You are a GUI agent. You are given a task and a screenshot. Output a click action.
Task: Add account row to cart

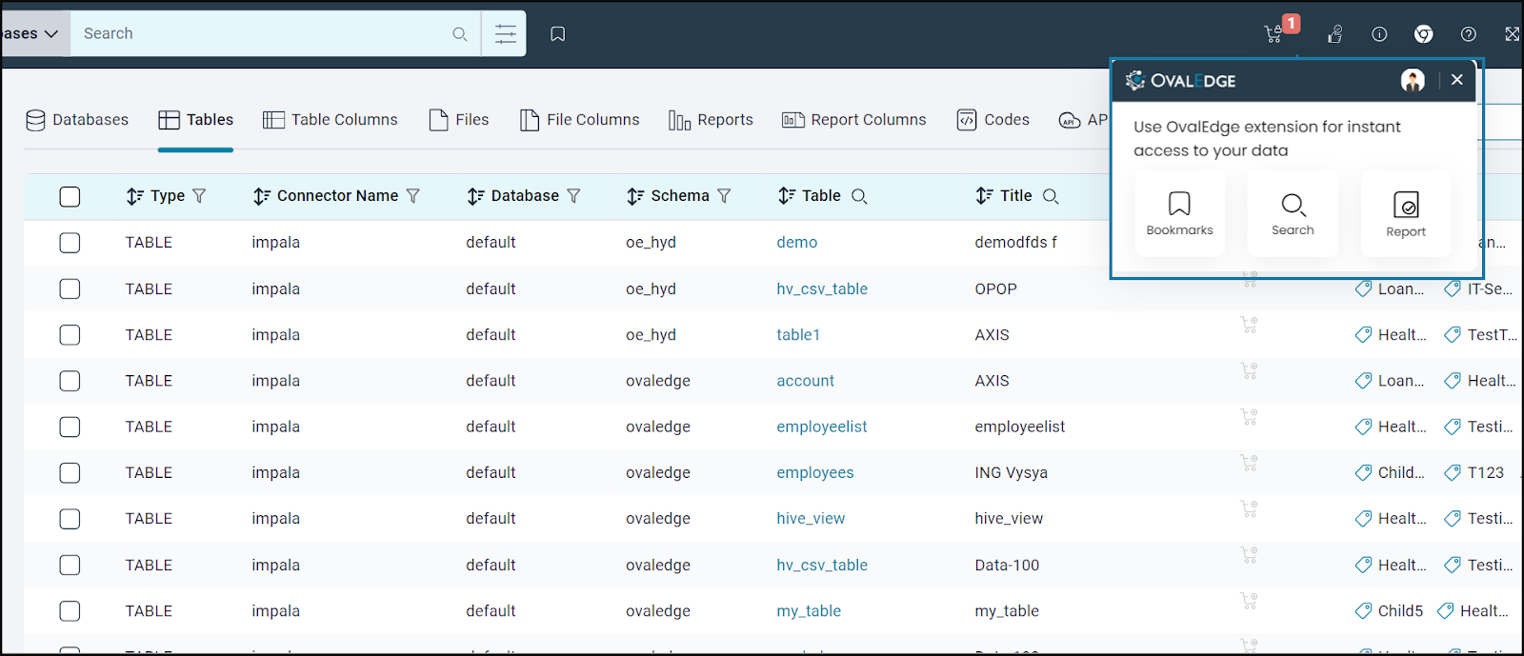(x=1249, y=371)
